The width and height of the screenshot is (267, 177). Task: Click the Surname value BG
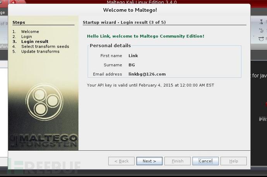click(x=132, y=65)
